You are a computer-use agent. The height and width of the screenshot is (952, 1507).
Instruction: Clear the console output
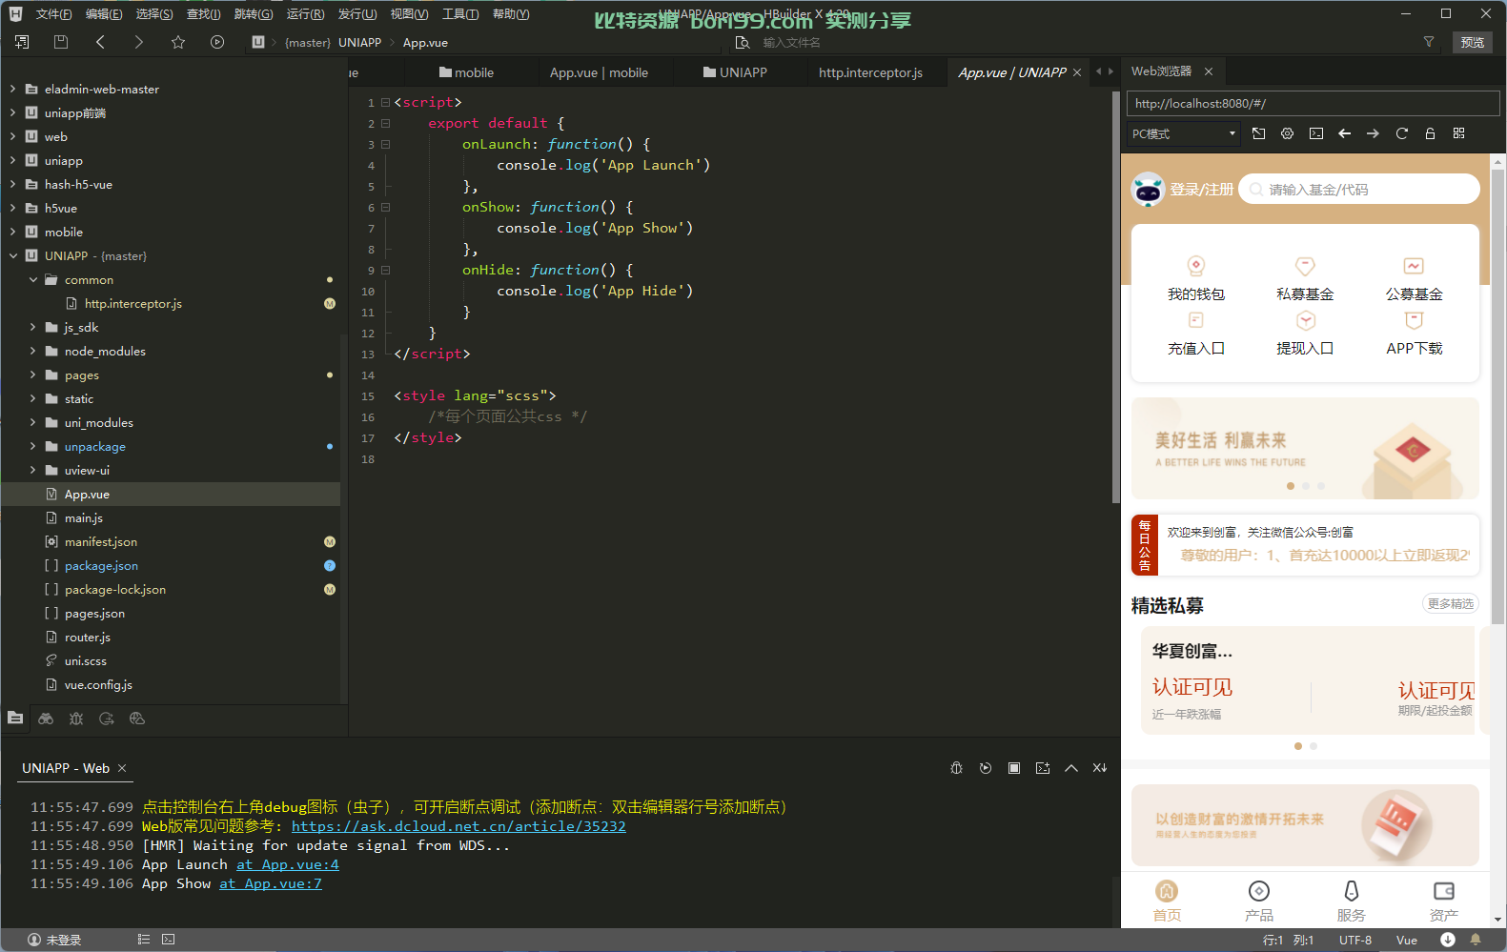(x=1100, y=768)
